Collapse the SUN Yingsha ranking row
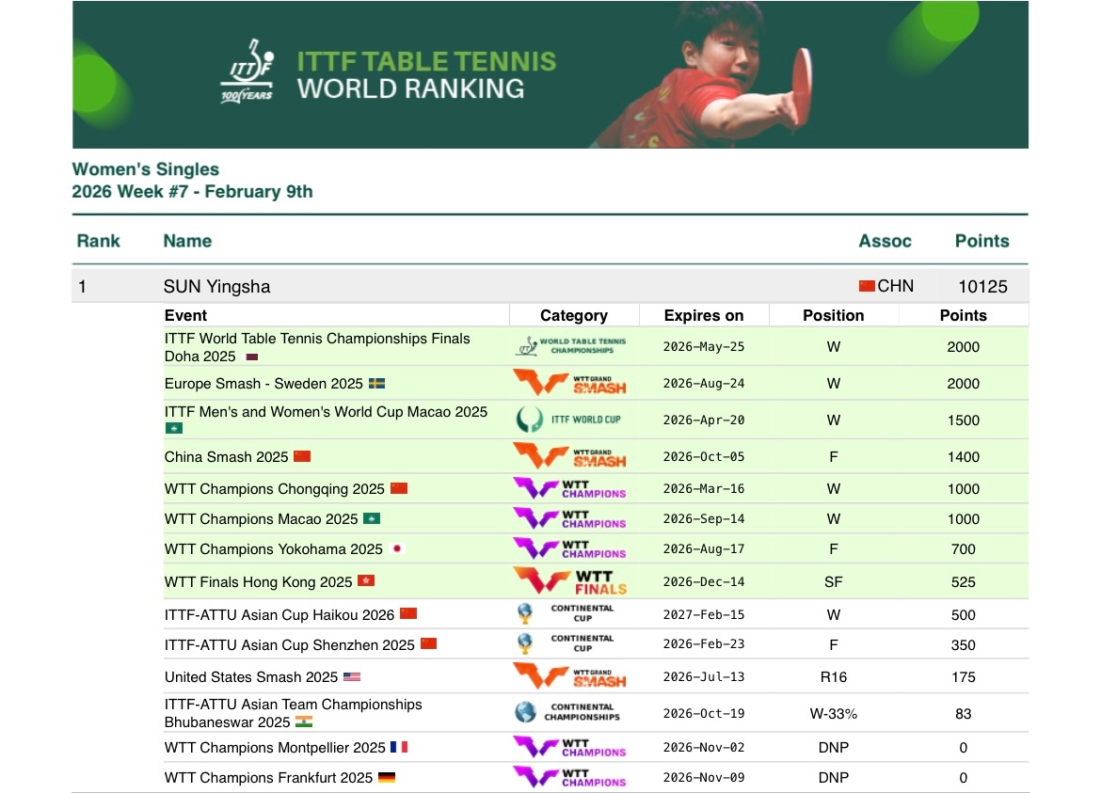The height and width of the screenshot is (793, 1101). click(x=550, y=286)
